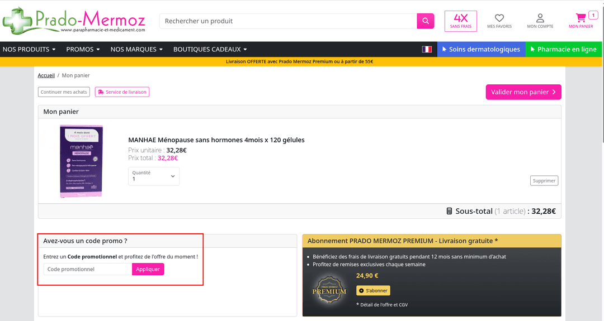The width and height of the screenshot is (604, 321).
Task: Click the S'abonner button
Action: [373, 291]
